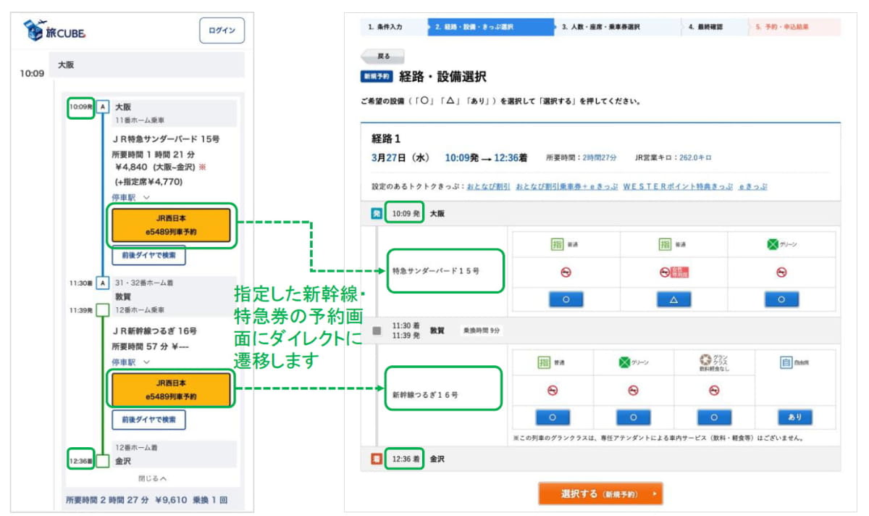This screenshot has height=516, width=869.
Task: Open e5489列車予約 for つるぎ 16号
Action: click(x=171, y=389)
